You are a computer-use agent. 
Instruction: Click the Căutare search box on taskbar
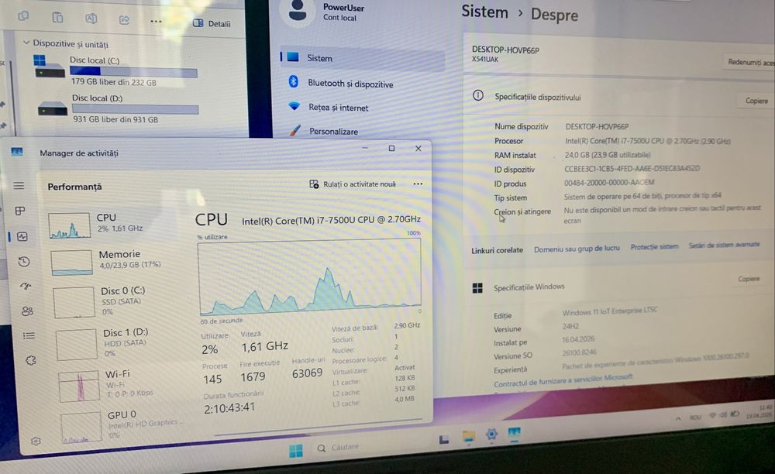click(x=345, y=448)
